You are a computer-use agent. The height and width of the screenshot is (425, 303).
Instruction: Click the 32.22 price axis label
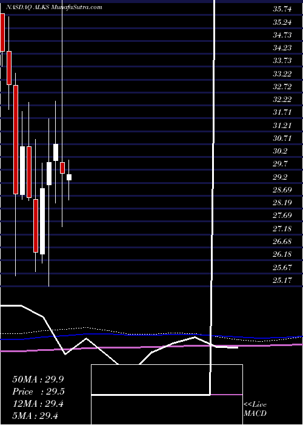282,100
